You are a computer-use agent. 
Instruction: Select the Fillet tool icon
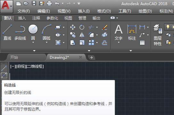[91, 35]
